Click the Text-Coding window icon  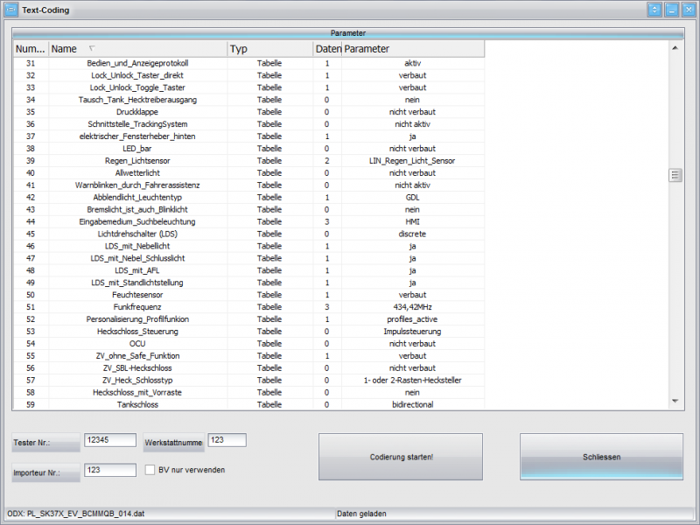[10, 10]
